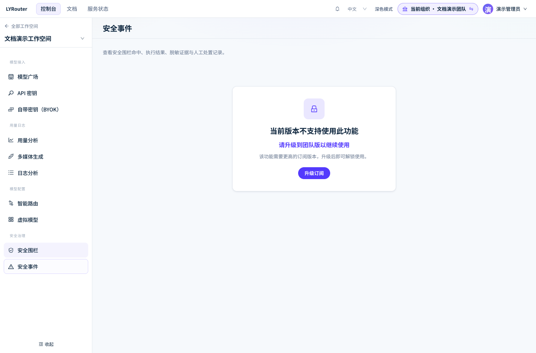The image size is (536, 353).
Task: Click the 日志分析 list icon
Action: pos(11,173)
